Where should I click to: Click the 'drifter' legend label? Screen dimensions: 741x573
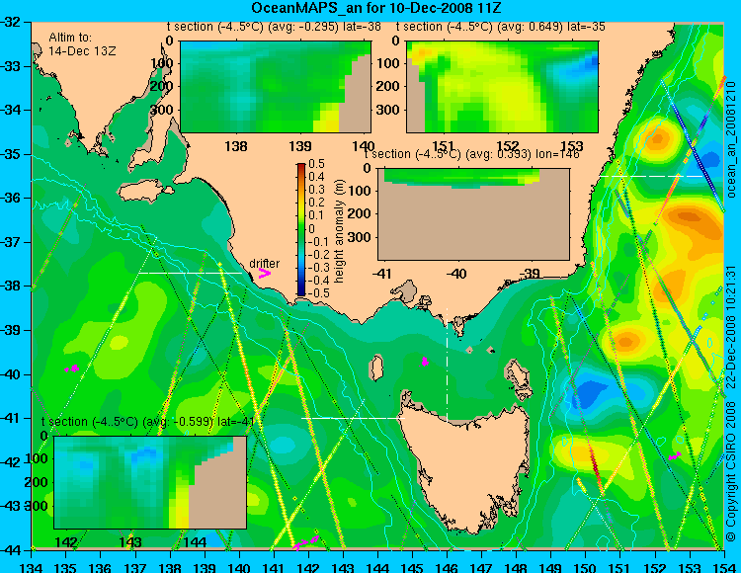point(264,264)
